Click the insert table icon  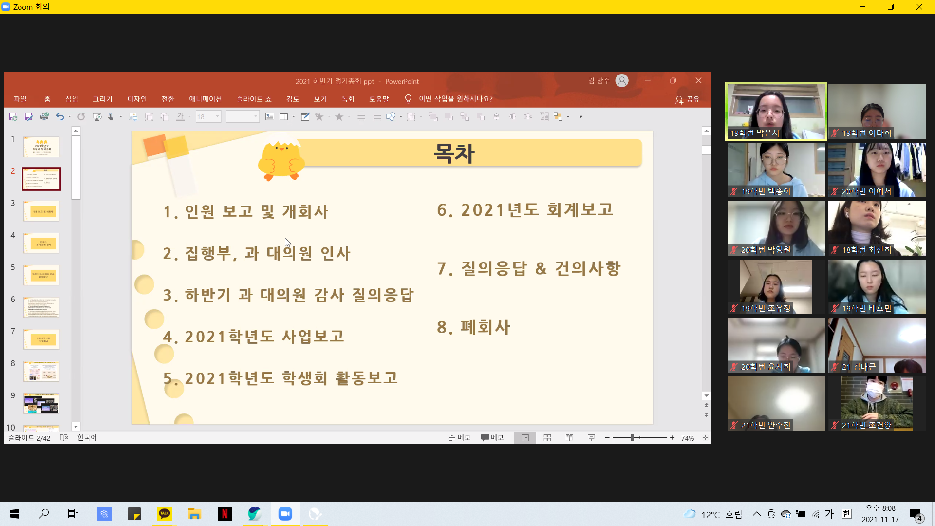284,117
